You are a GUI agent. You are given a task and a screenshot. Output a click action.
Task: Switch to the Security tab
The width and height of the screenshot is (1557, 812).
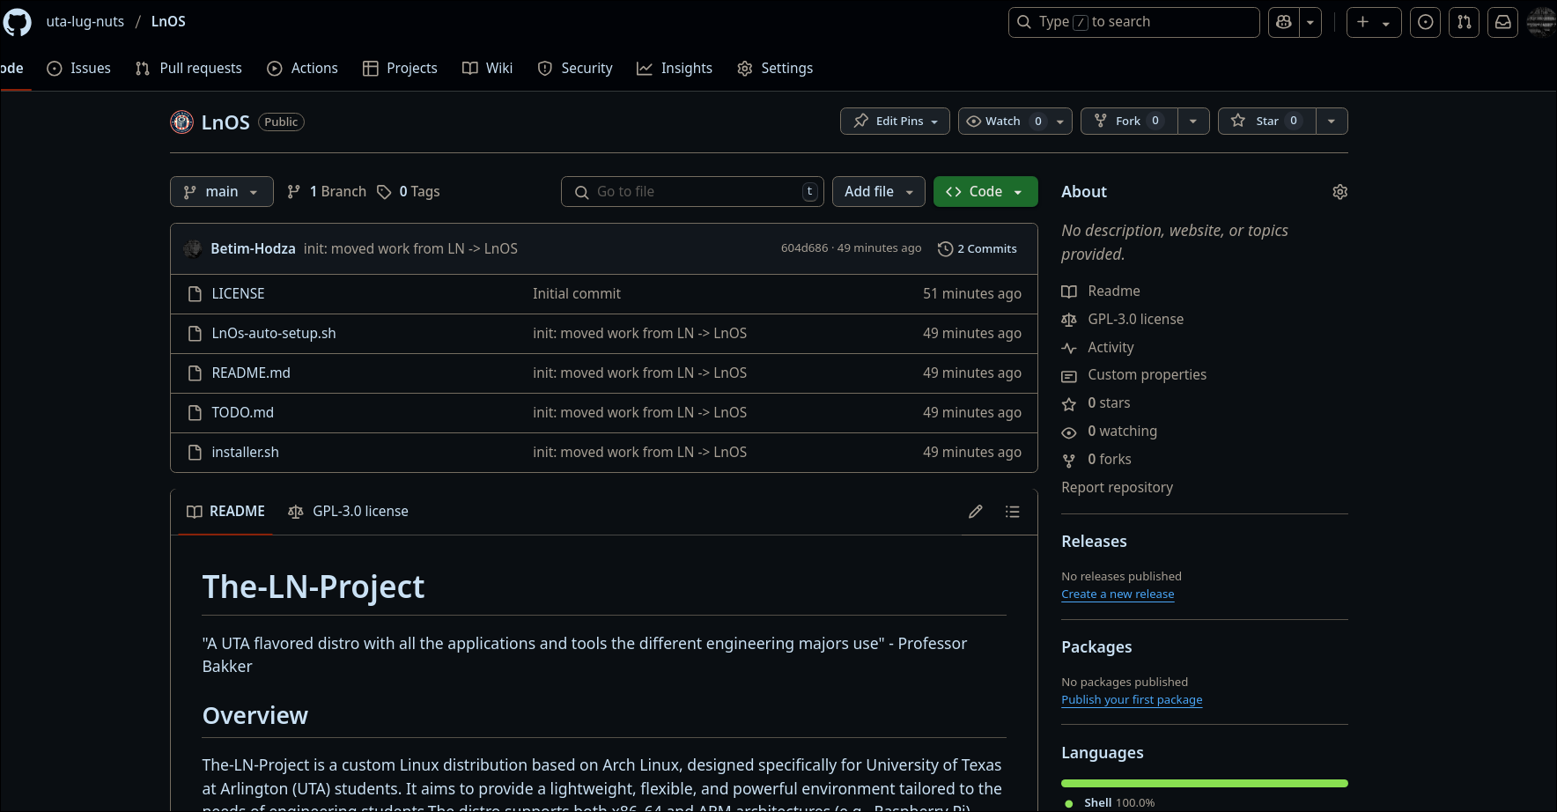(575, 68)
